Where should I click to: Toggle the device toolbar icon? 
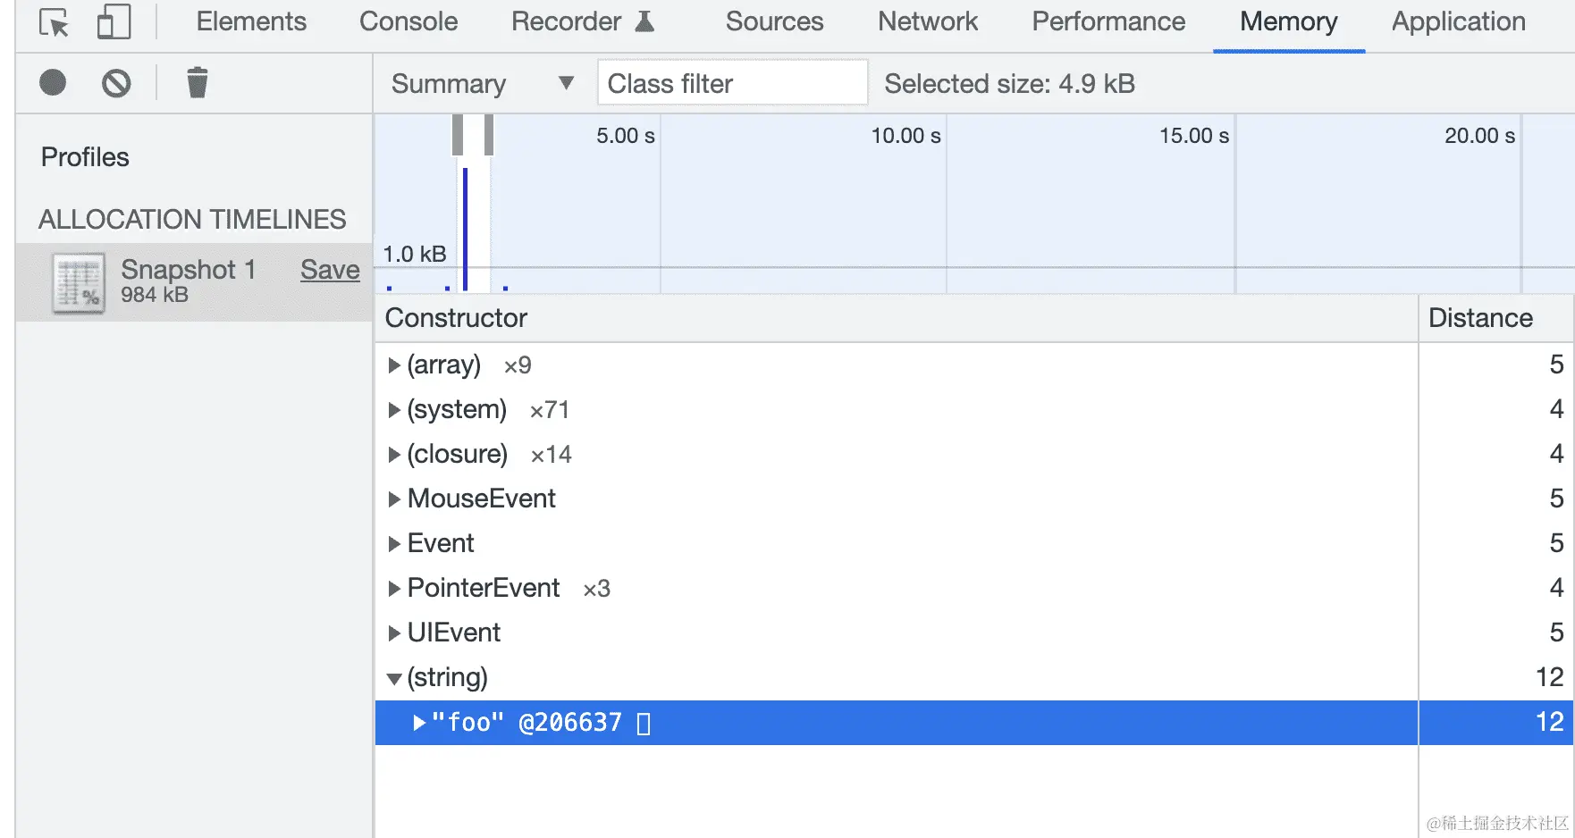[114, 22]
